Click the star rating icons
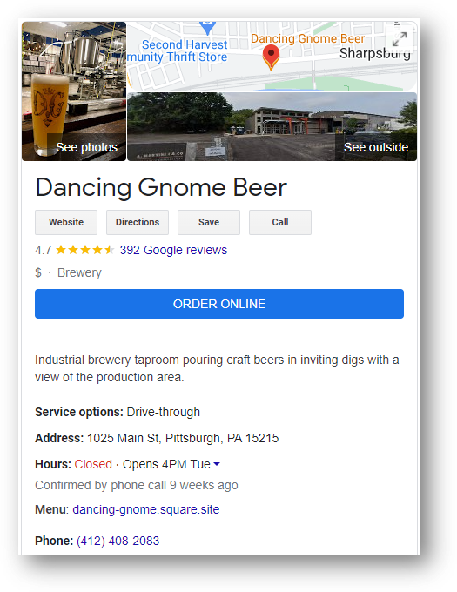457x592 pixels. (85, 250)
